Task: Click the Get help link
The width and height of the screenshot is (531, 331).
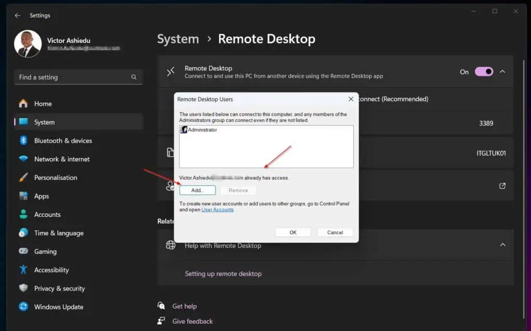Action: click(185, 306)
